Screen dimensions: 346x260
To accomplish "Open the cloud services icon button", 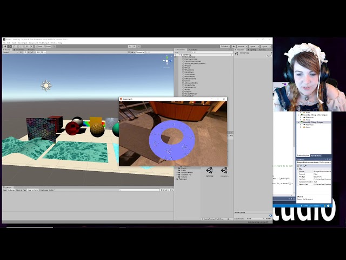I will click(234, 46).
